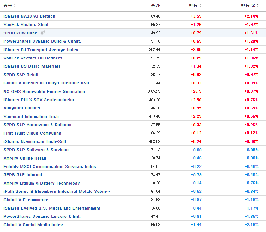Image resolution: width=266 pixels, height=232 pixels.
Task: Click percent change +0.06%
Action: click(251, 141)
